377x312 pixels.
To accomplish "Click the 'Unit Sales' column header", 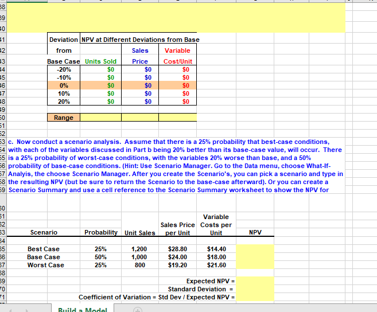I will (x=140, y=233).
